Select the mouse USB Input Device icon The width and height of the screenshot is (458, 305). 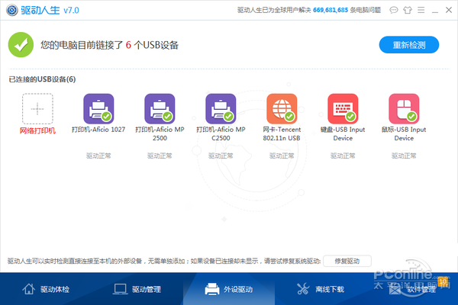[404, 108]
